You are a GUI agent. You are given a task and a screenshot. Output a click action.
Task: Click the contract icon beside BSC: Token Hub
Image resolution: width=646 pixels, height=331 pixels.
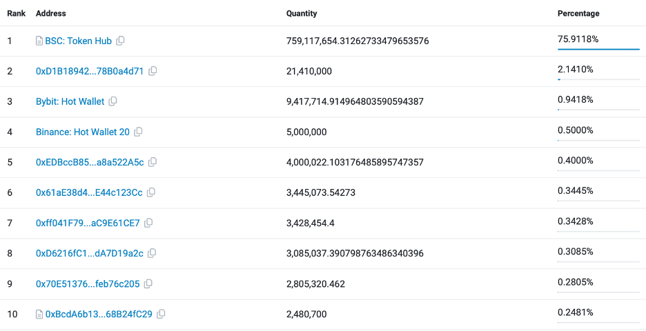coord(39,41)
